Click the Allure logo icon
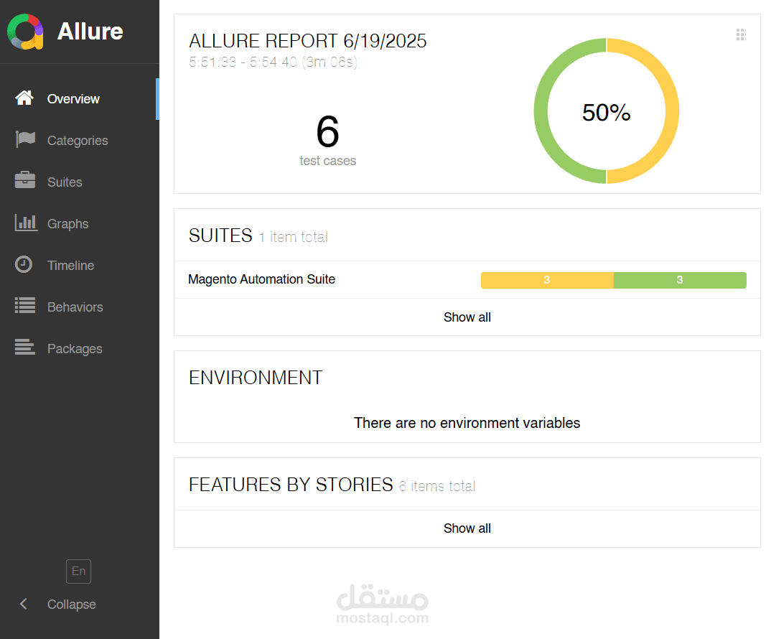The width and height of the screenshot is (766, 639). click(25, 32)
